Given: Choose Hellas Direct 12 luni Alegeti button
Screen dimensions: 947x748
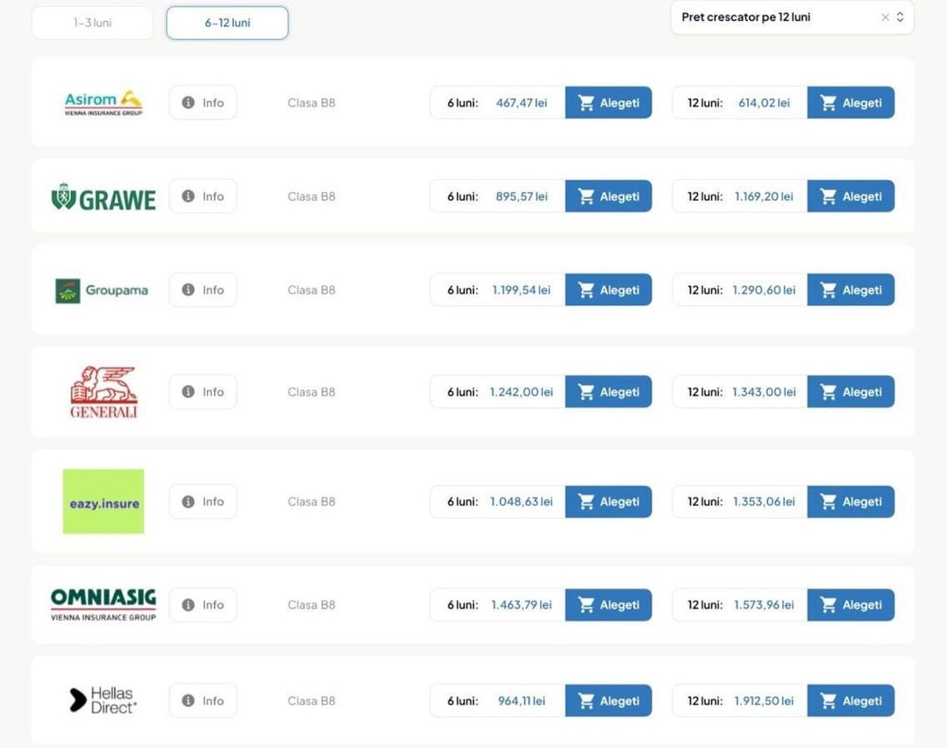Looking at the screenshot, I should click(x=851, y=701).
